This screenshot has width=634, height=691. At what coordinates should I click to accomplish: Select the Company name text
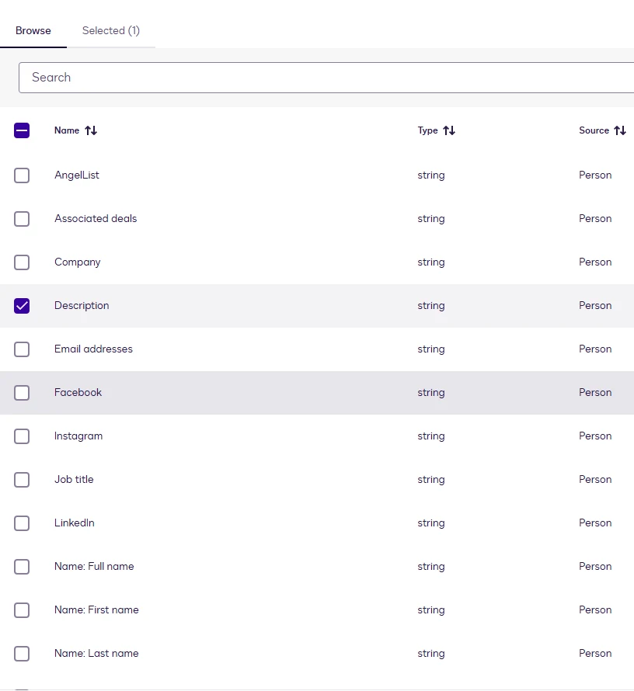pyautogui.click(x=77, y=262)
